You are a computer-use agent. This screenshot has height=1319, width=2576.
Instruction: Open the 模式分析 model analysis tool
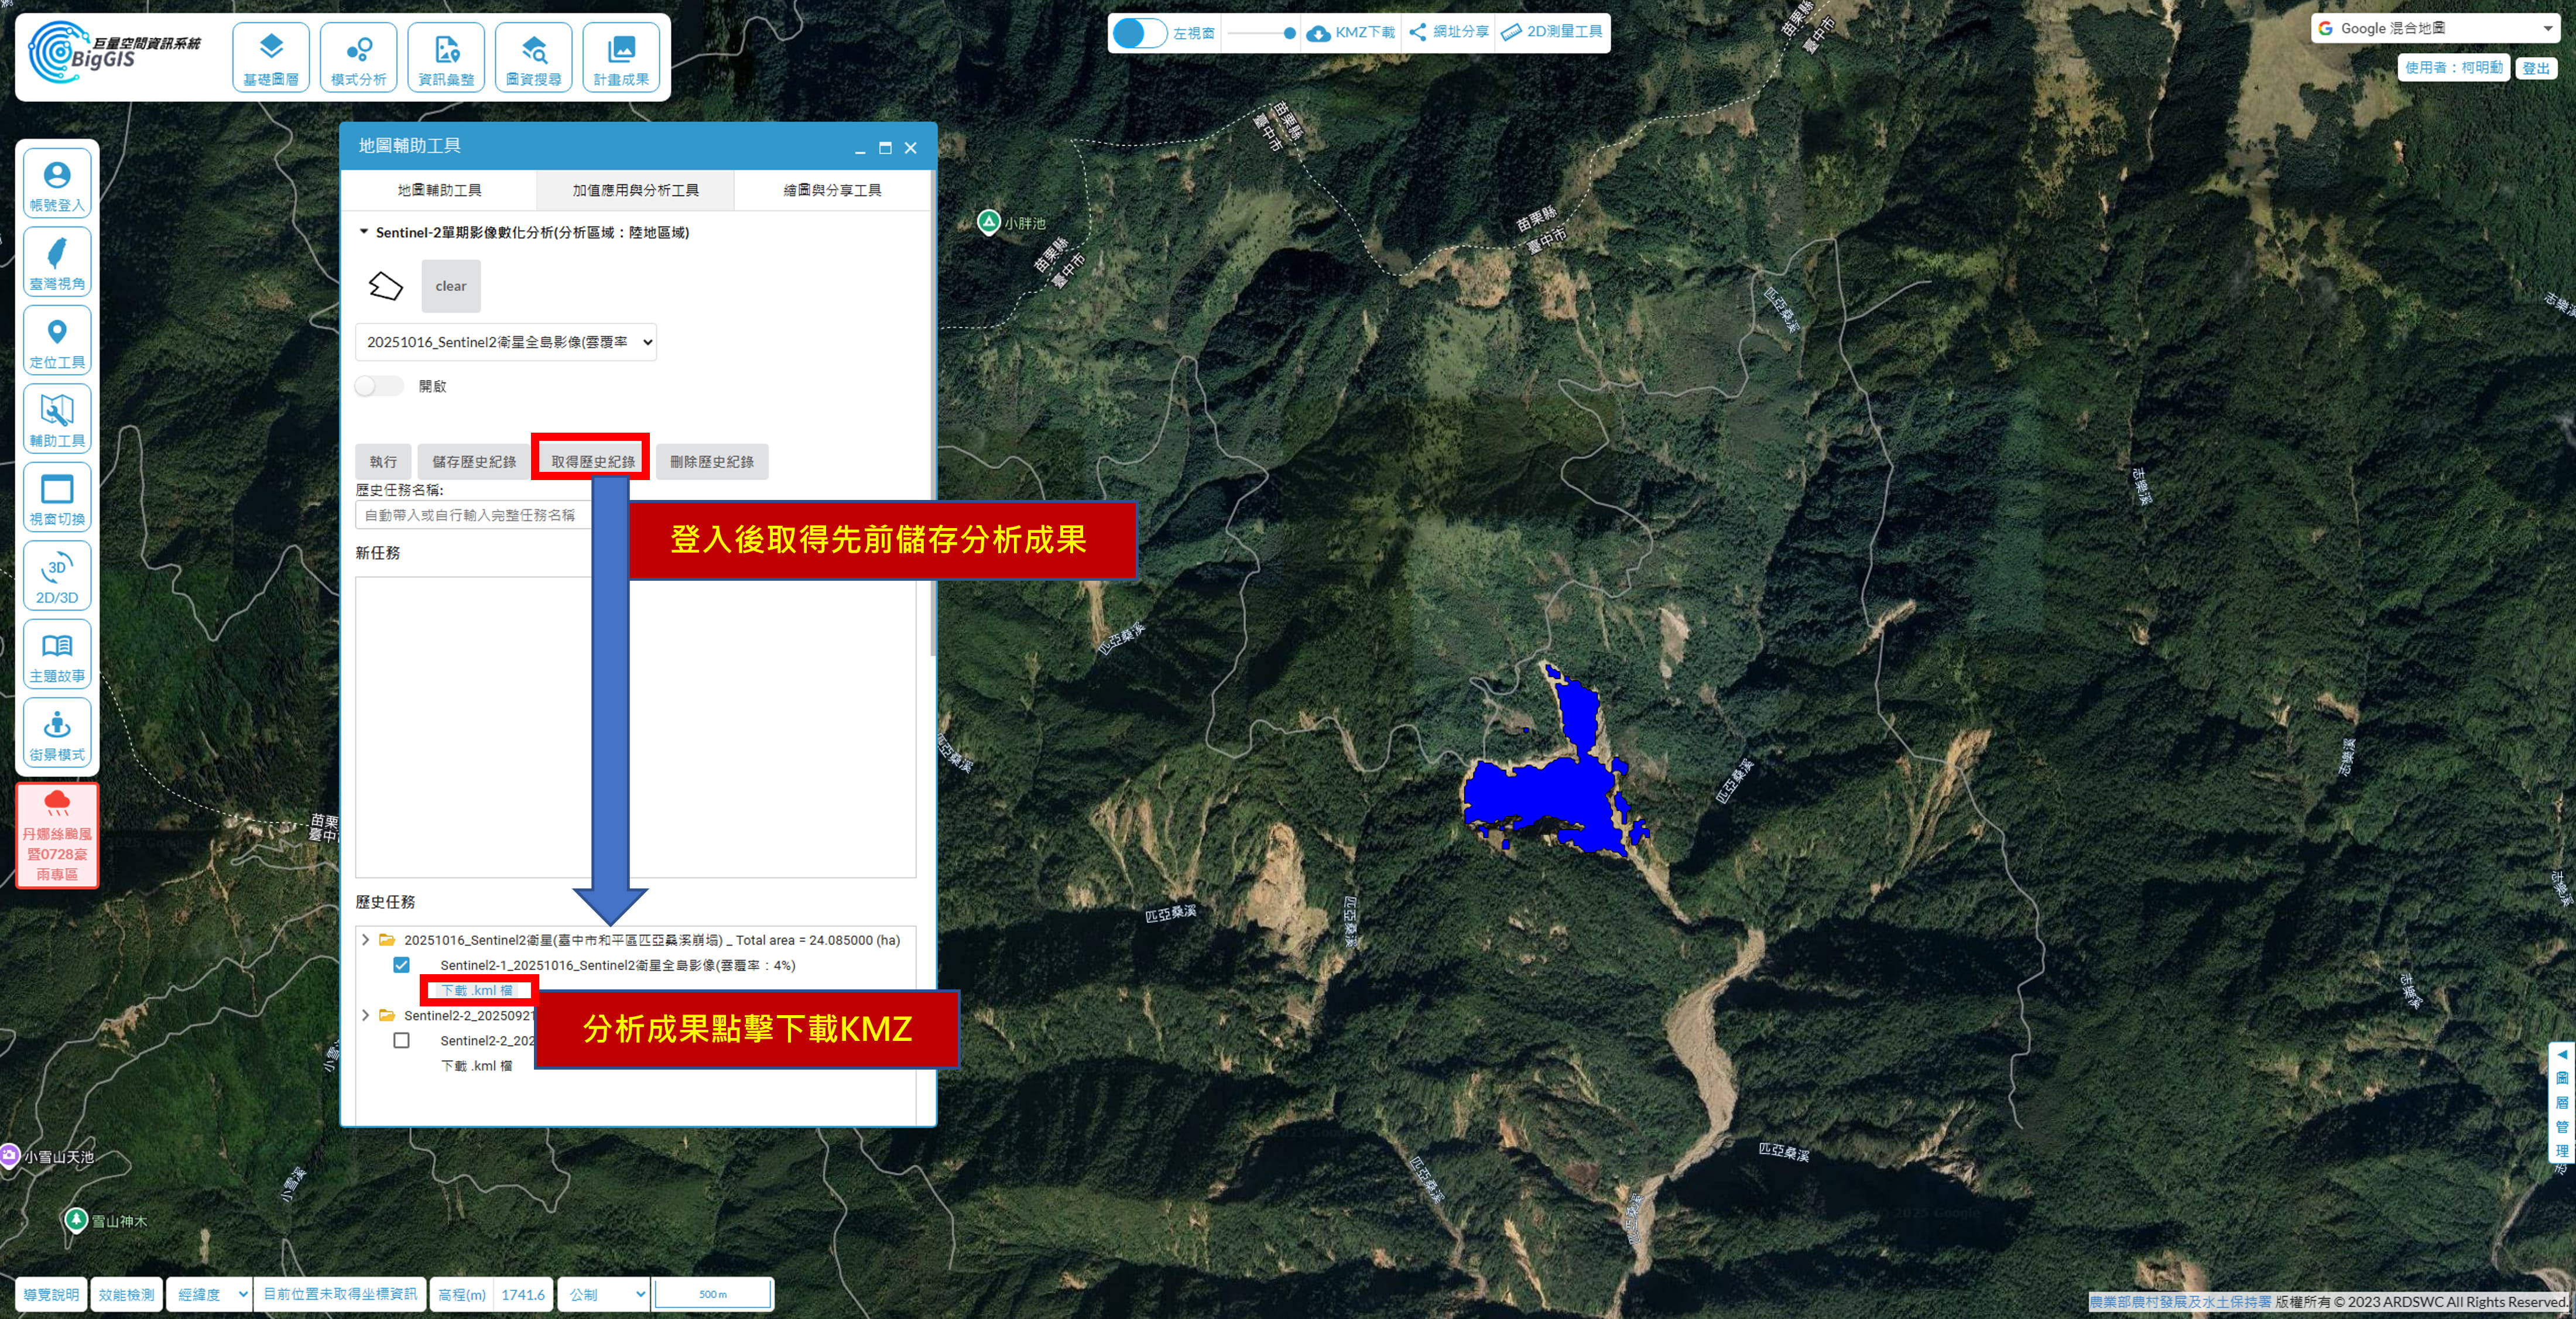tap(358, 58)
